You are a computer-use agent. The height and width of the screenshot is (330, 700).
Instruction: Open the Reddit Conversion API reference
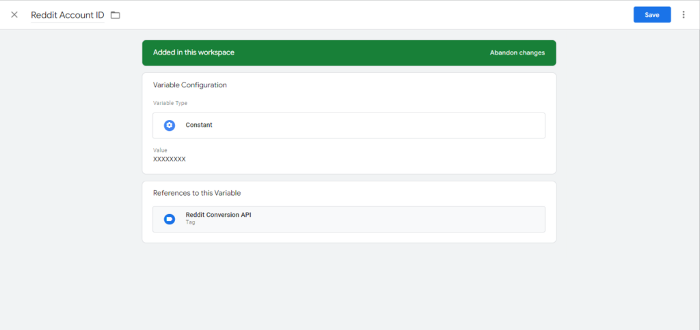tap(349, 219)
